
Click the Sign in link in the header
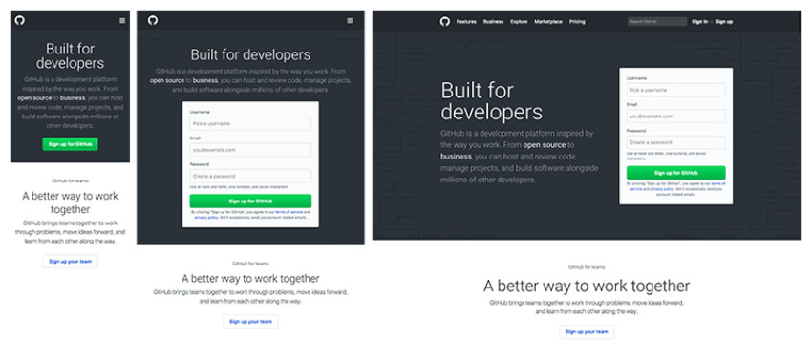coord(699,22)
